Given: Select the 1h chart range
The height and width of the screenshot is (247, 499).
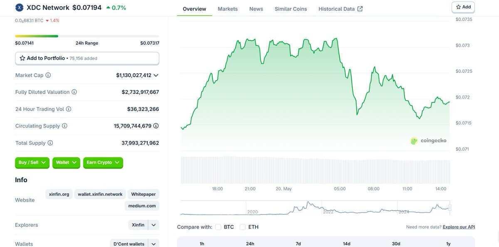Looking at the screenshot, I should [202, 243].
